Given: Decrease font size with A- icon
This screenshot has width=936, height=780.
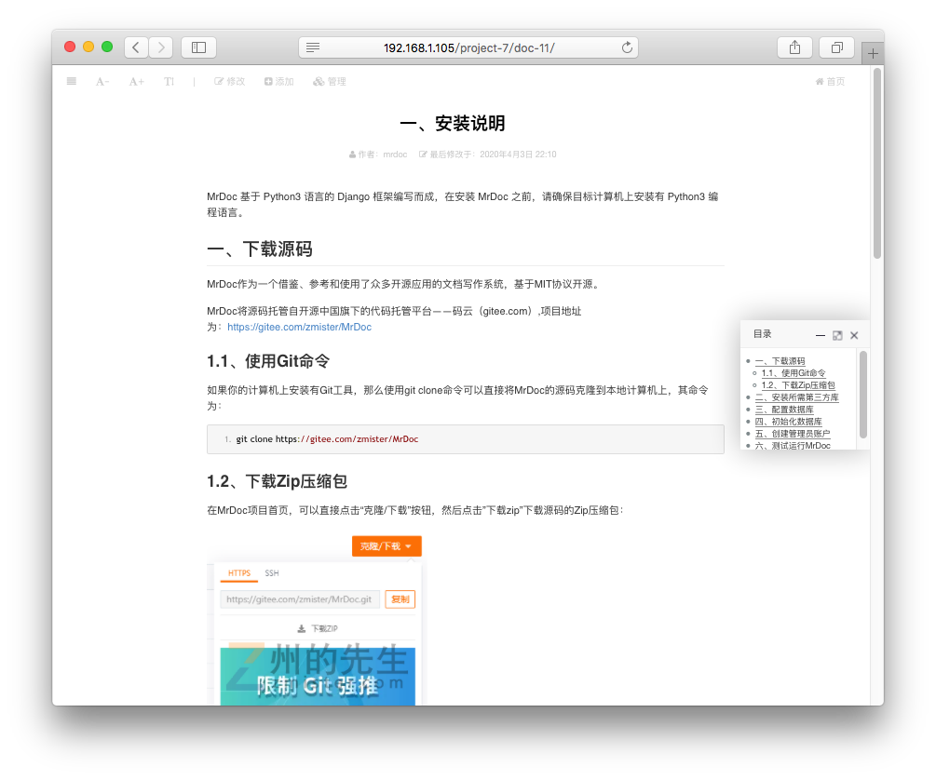Looking at the screenshot, I should pos(102,82).
